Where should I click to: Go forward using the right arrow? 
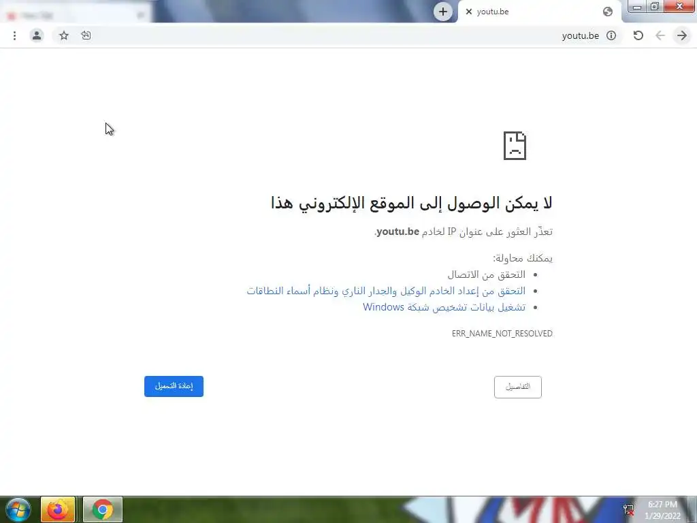point(682,35)
